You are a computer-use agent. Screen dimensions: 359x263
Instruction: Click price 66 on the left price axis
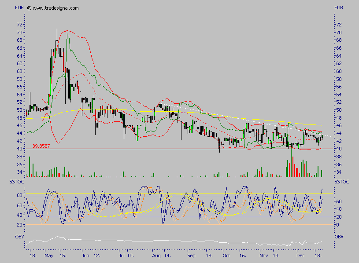click(x=20, y=48)
